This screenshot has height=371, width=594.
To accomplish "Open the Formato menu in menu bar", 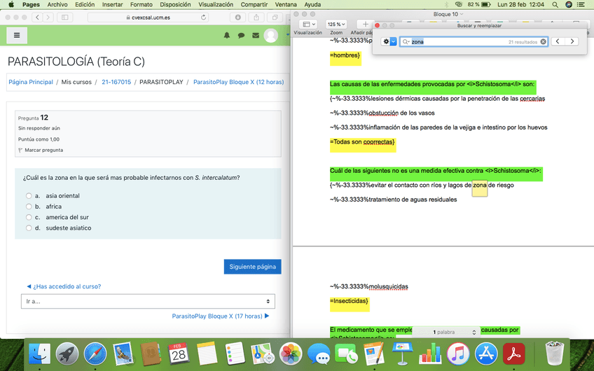I will pyautogui.click(x=141, y=4).
